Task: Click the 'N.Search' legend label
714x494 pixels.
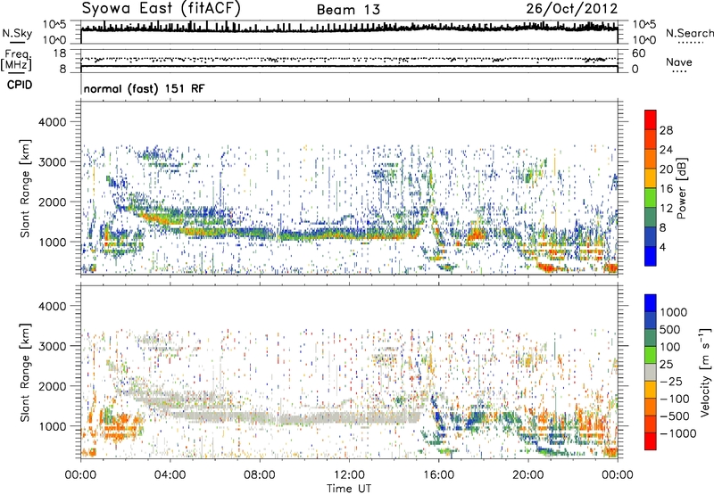Action: coord(689,33)
